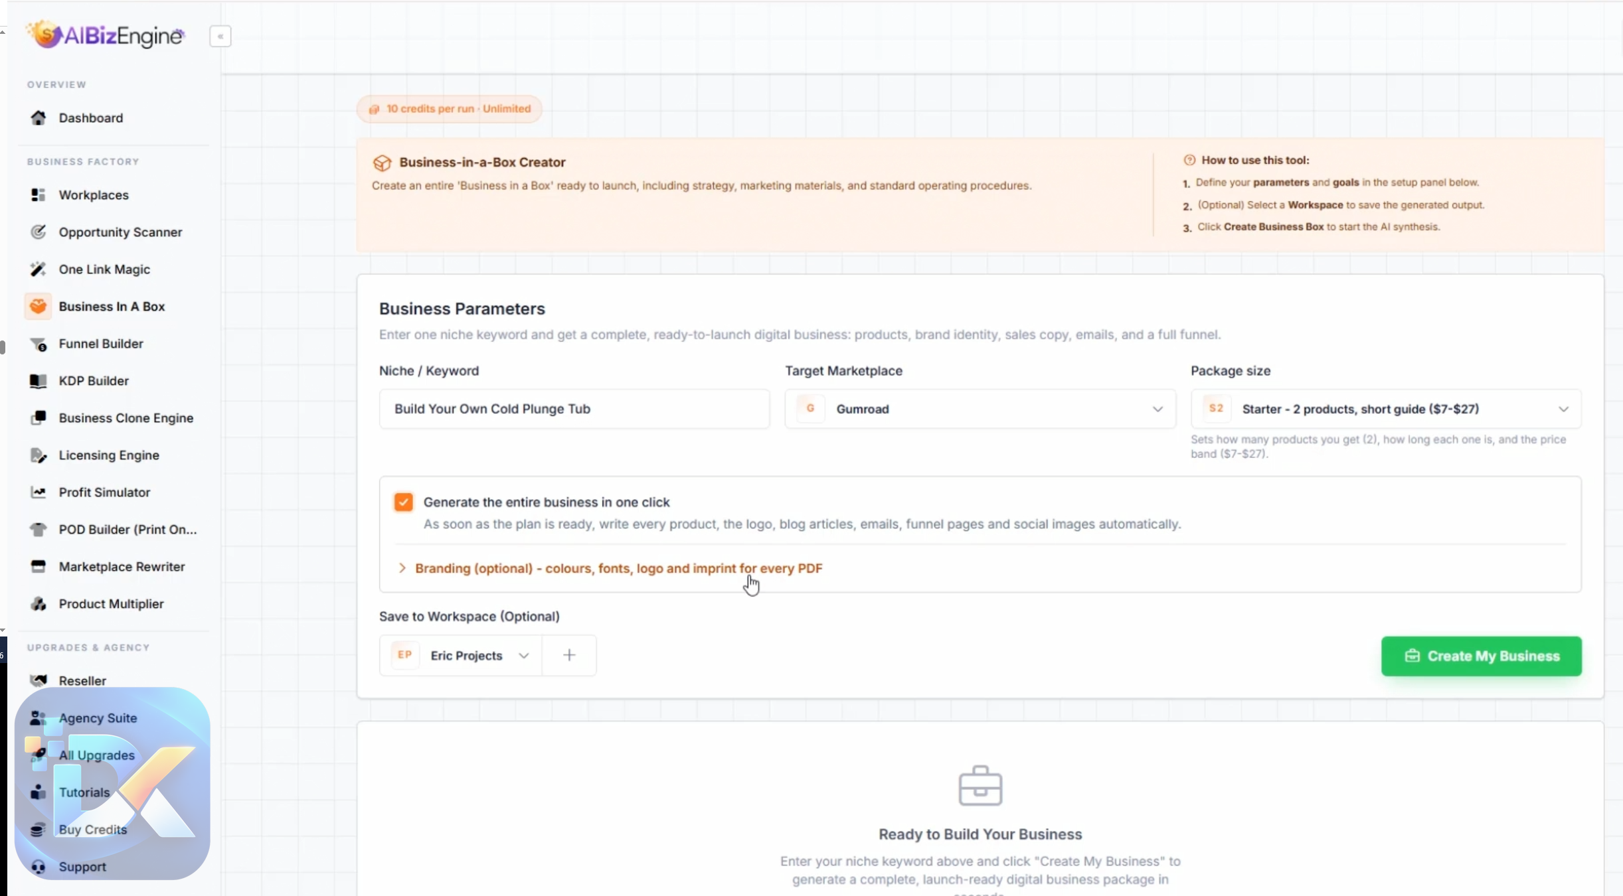Click the briefcase icon above Ready to Build
This screenshot has width=1623, height=896.
(x=980, y=786)
